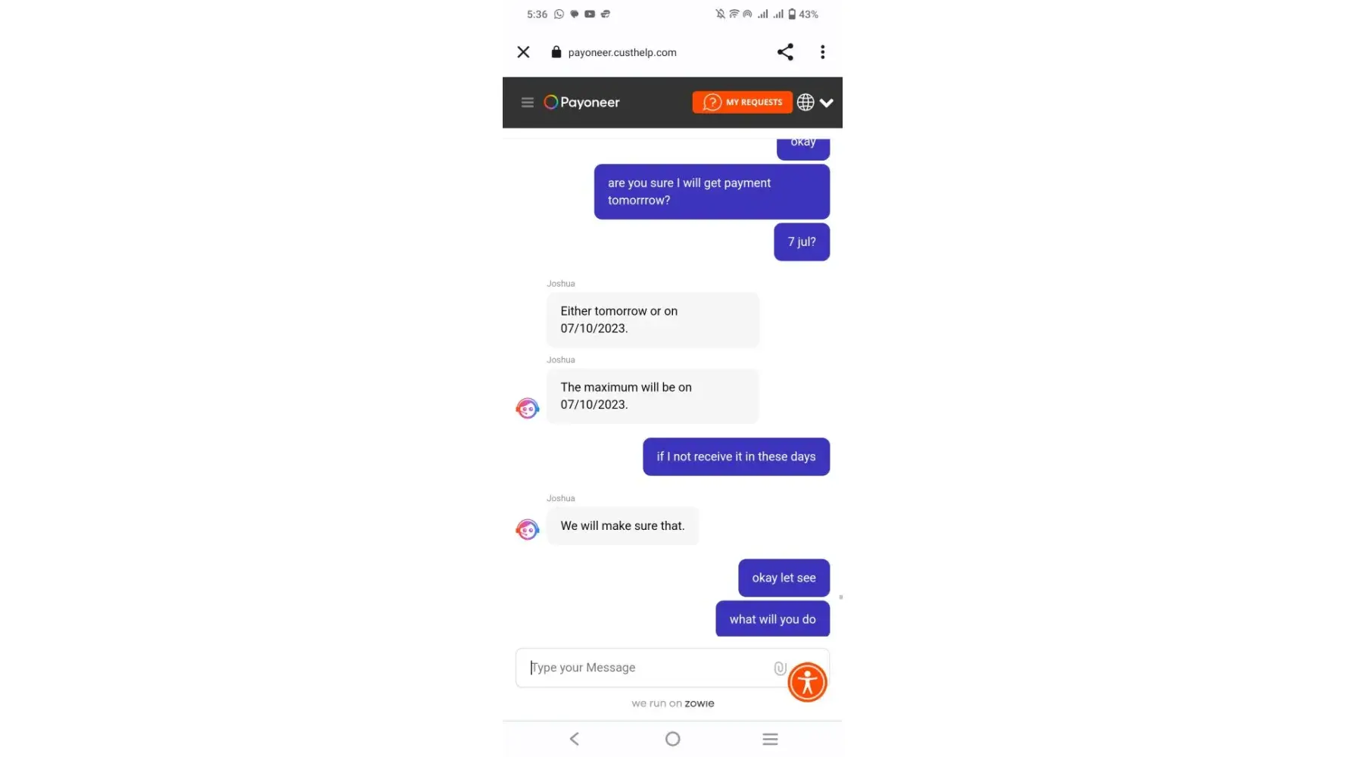
Task: Close the browser tab with X icon
Action: pos(523,52)
